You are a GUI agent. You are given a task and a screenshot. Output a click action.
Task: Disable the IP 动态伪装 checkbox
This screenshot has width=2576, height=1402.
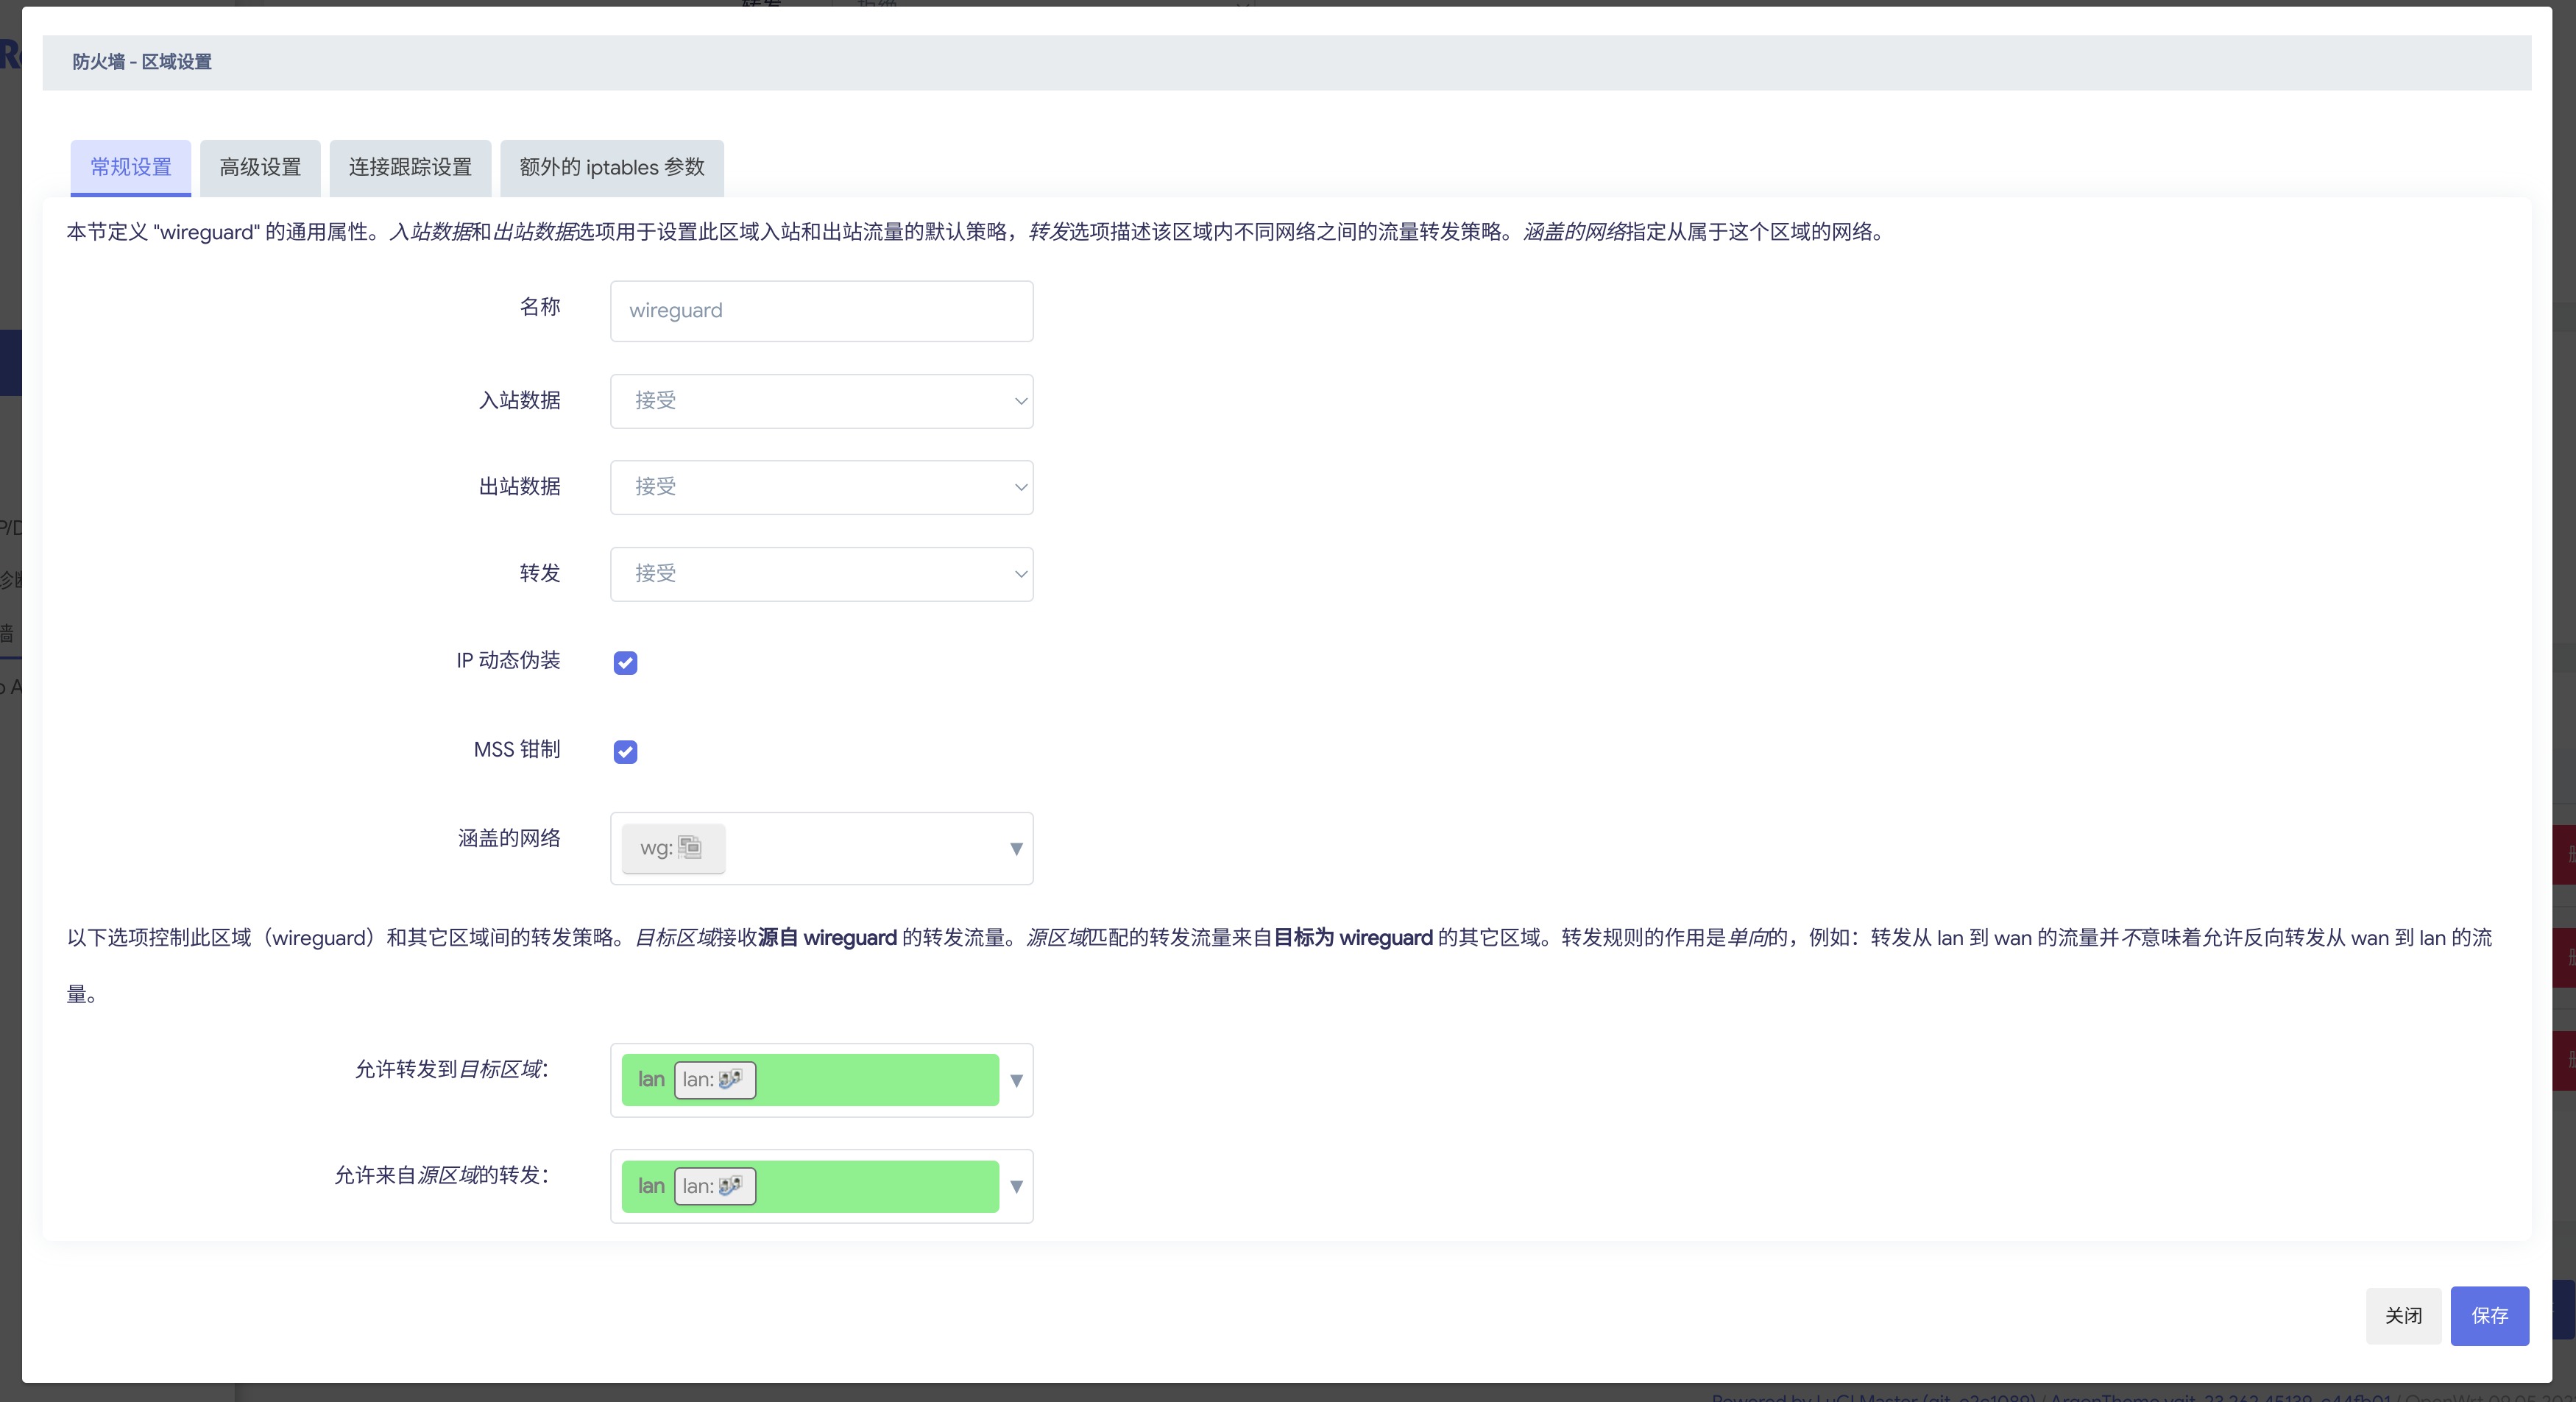pyautogui.click(x=625, y=662)
